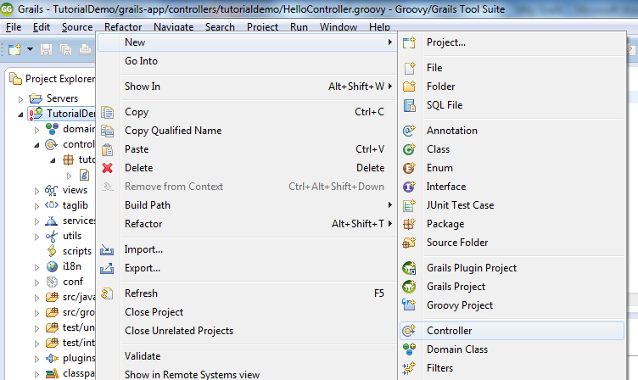Select the plugins node in tree
Screen dimensions: 638x380
point(79,359)
